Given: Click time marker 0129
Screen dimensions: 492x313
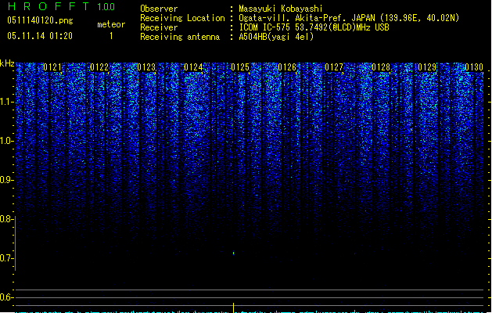Looking at the screenshot, I should tap(427, 67).
